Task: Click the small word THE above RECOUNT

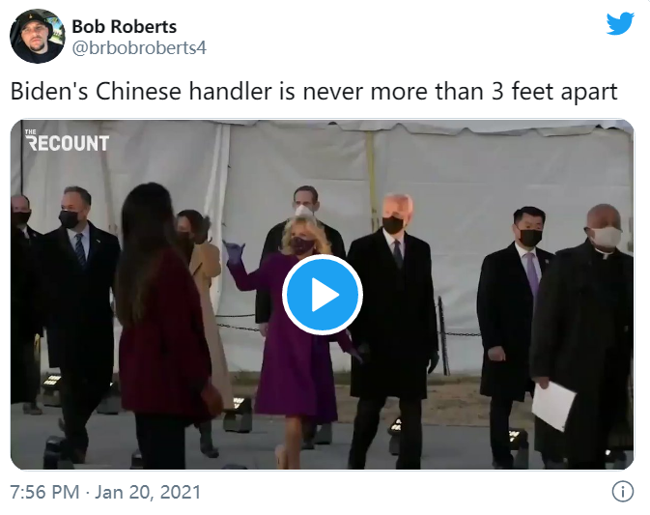Action: pyautogui.click(x=31, y=131)
